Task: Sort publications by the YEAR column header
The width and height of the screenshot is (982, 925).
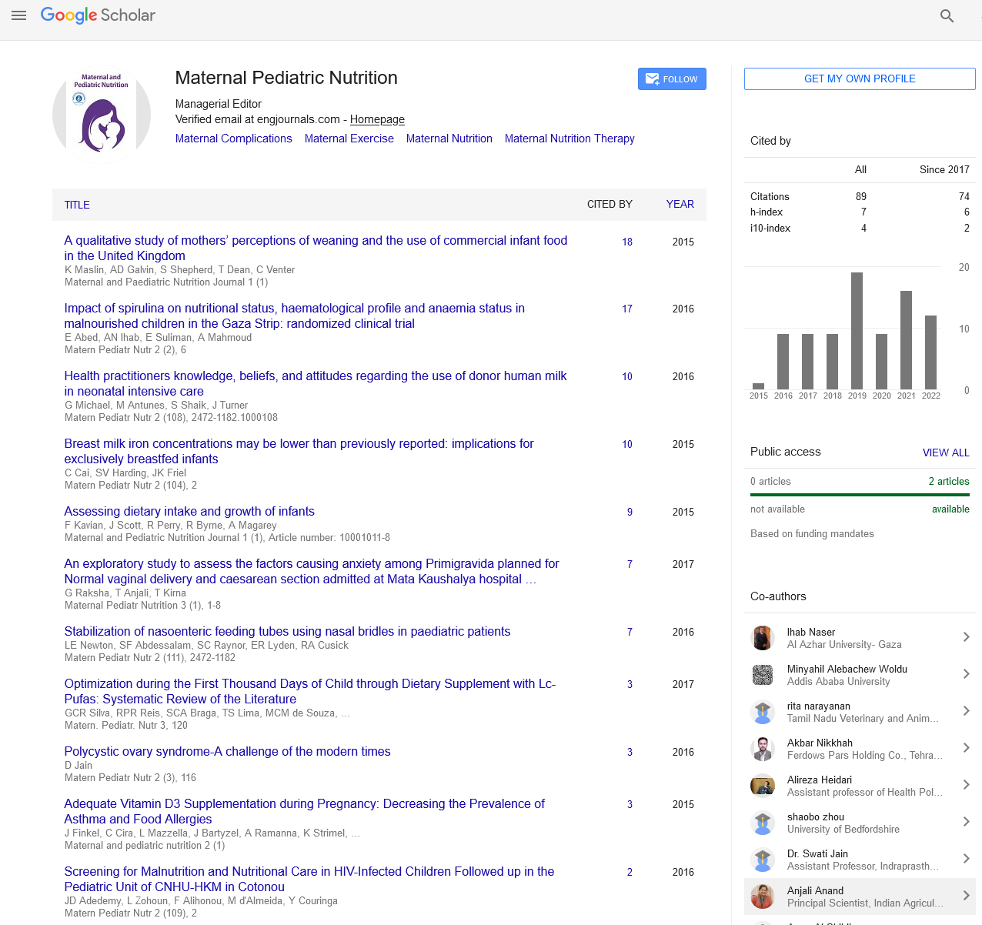Action: point(680,204)
